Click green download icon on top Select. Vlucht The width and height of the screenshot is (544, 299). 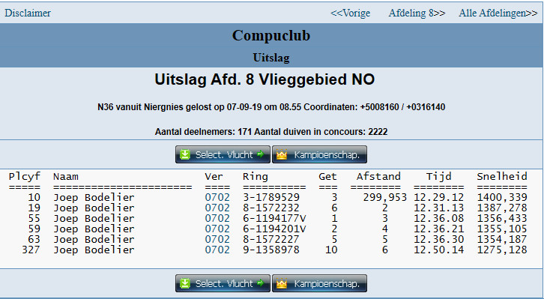pyautogui.click(x=185, y=154)
